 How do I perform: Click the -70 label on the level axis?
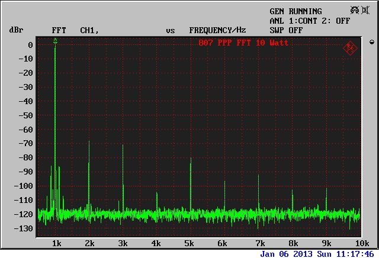(25, 143)
